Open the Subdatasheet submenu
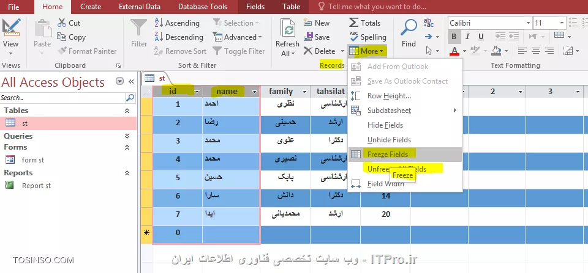Viewport: 588px width, 273px height. click(405, 111)
